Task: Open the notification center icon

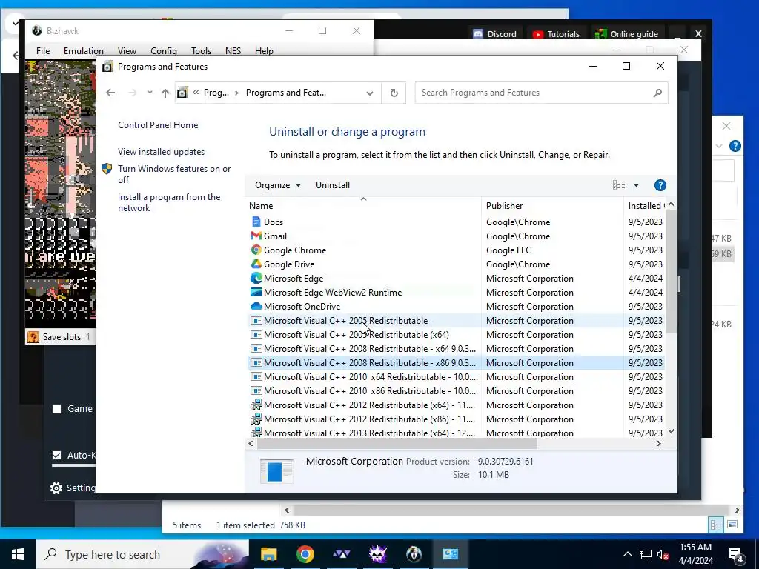Action: pos(735,554)
